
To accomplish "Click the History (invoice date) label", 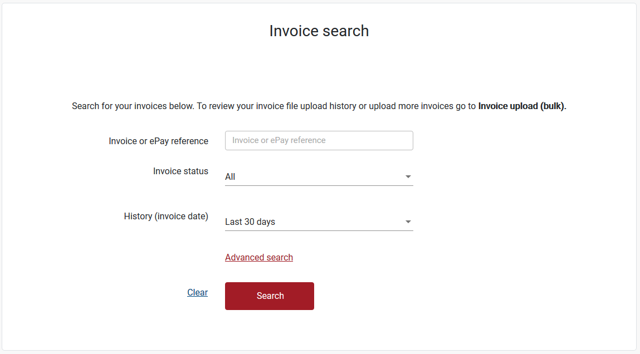I will (166, 216).
